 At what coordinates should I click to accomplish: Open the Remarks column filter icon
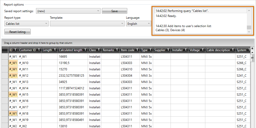click(x=117, y=50)
